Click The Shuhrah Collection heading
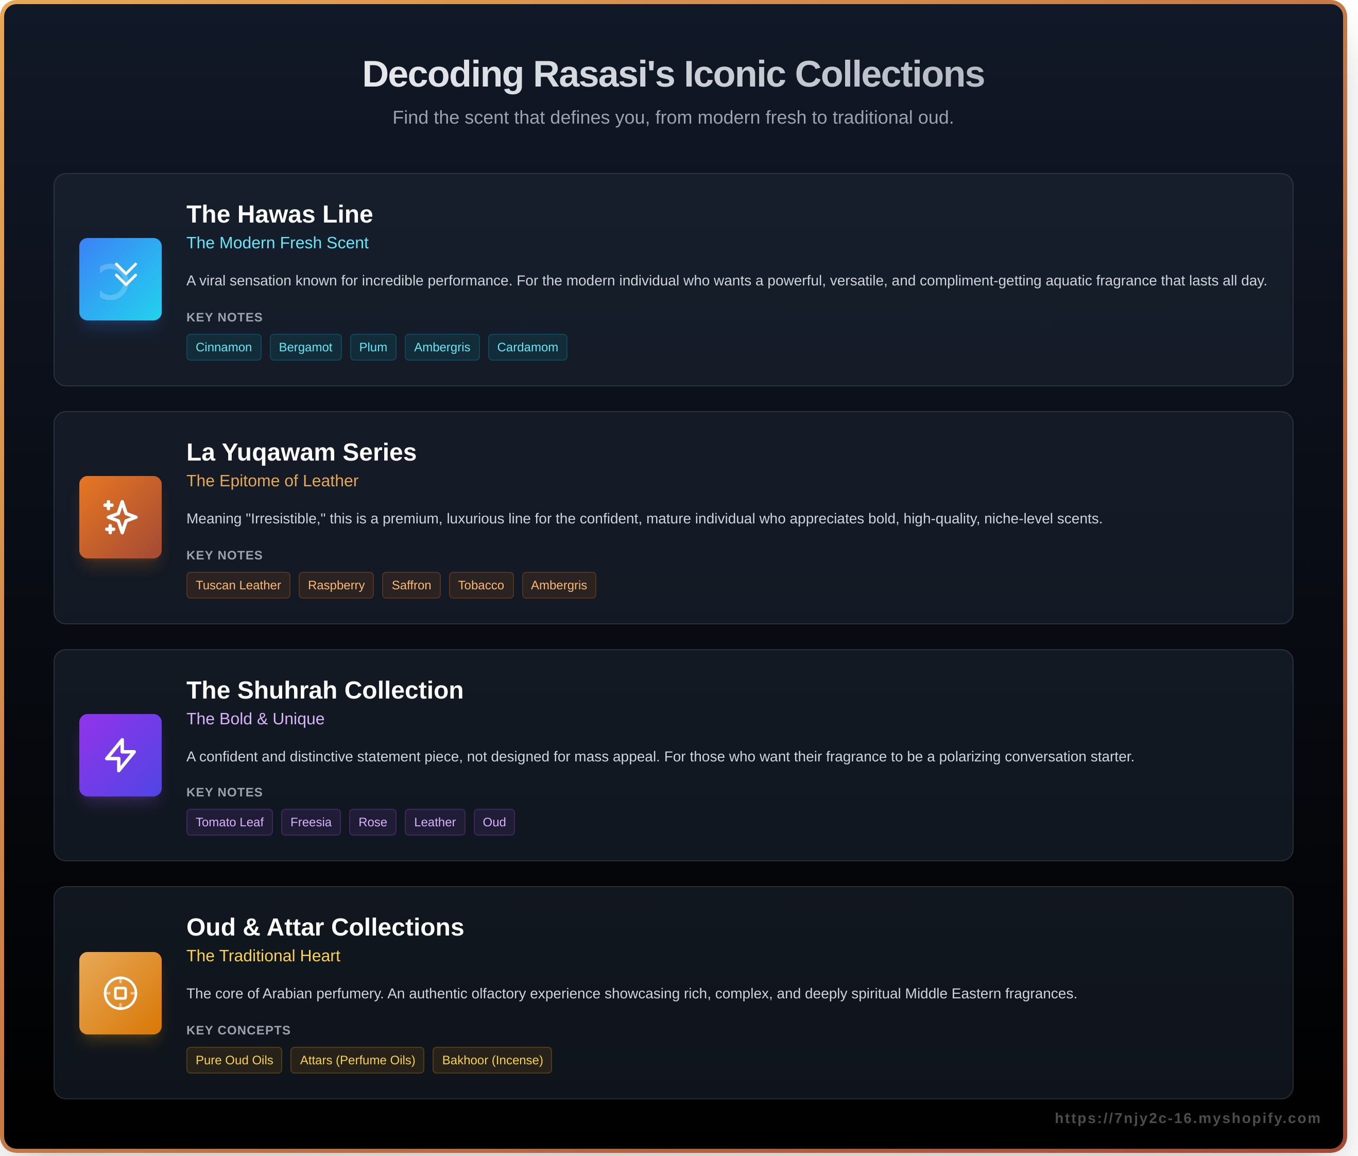 click(324, 690)
